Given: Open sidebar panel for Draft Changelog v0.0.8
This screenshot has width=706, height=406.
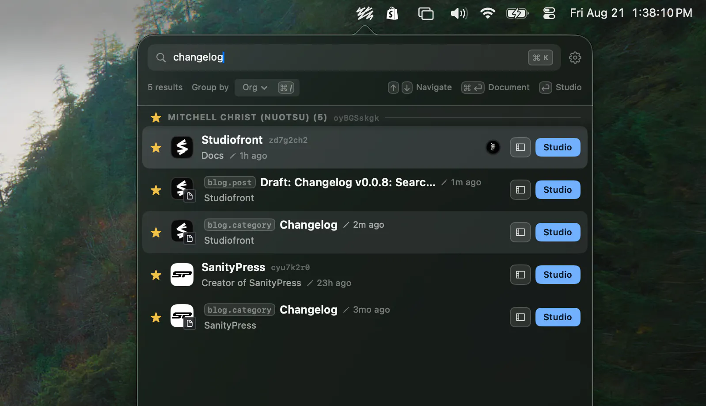Looking at the screenshot, I should tap(520, 190).
